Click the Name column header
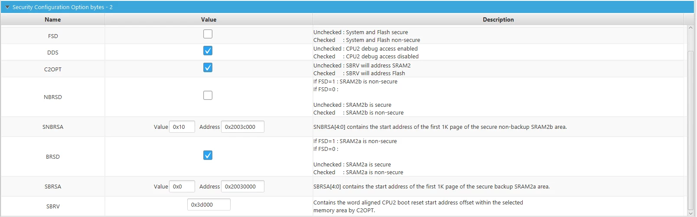The height and width of the screenshot is (217, 697). click(x=53, y=19)
